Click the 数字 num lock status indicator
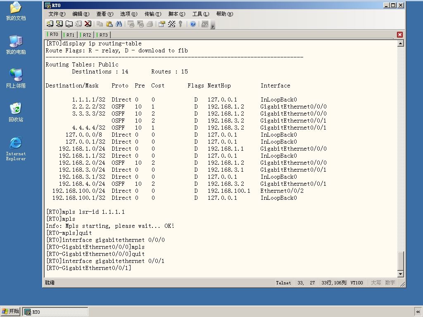This screenshot has width=423, height=317. [x=390, y=283]
